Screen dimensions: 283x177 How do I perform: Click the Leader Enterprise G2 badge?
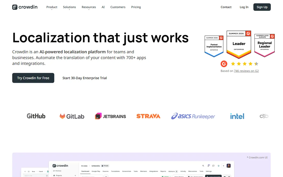point(239,45)
